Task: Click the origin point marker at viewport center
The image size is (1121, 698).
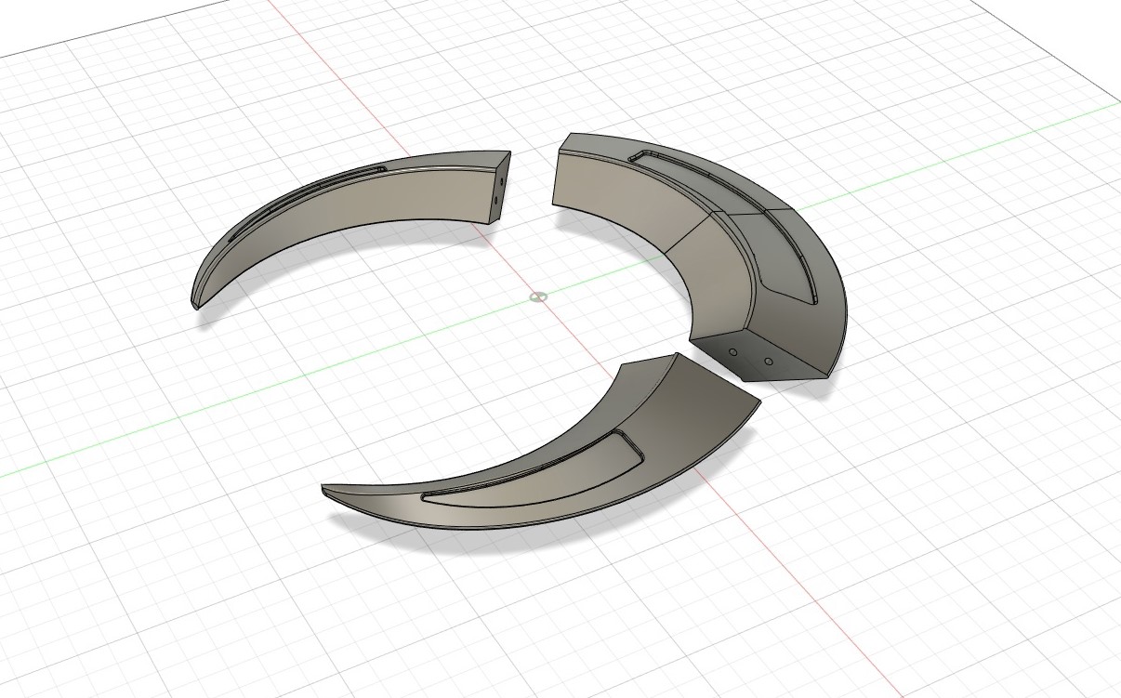Action: pos(537,297)
